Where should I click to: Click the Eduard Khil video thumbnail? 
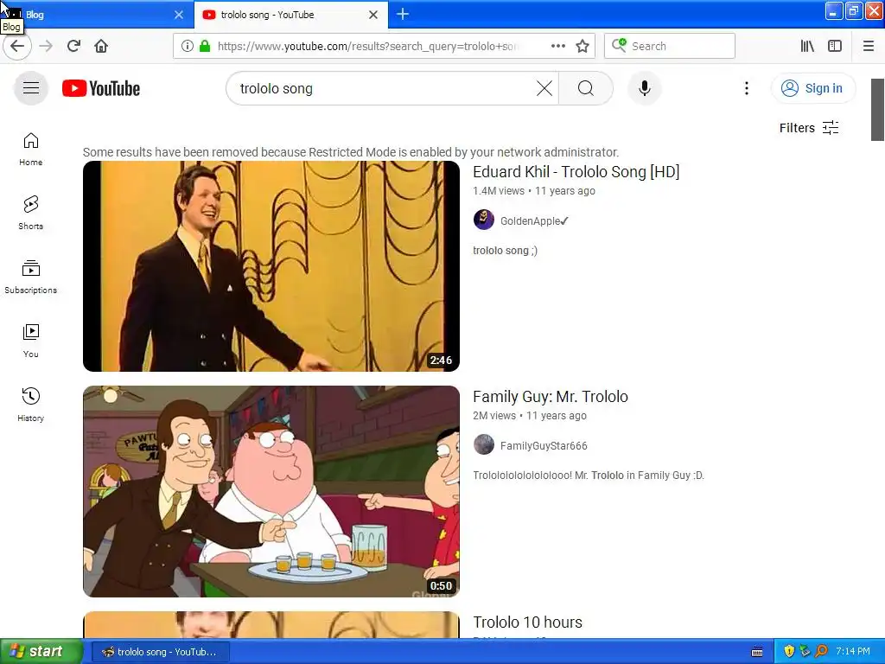pyautogui.click(x=271, y=266)
